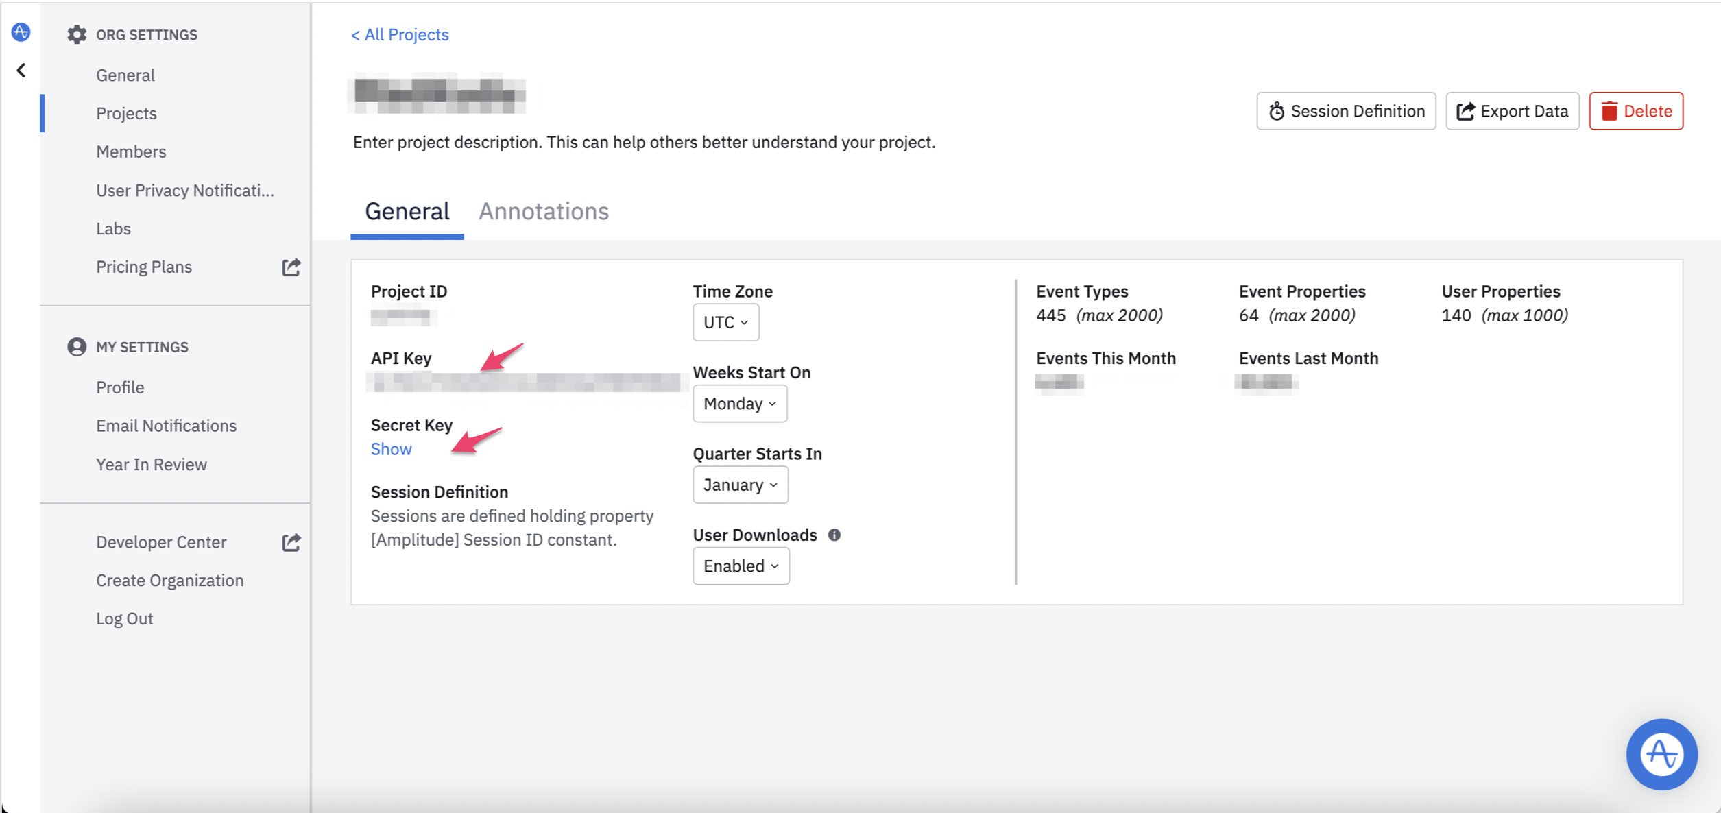Open the Weeks Start On Monday dropdown

coord(740,404)
